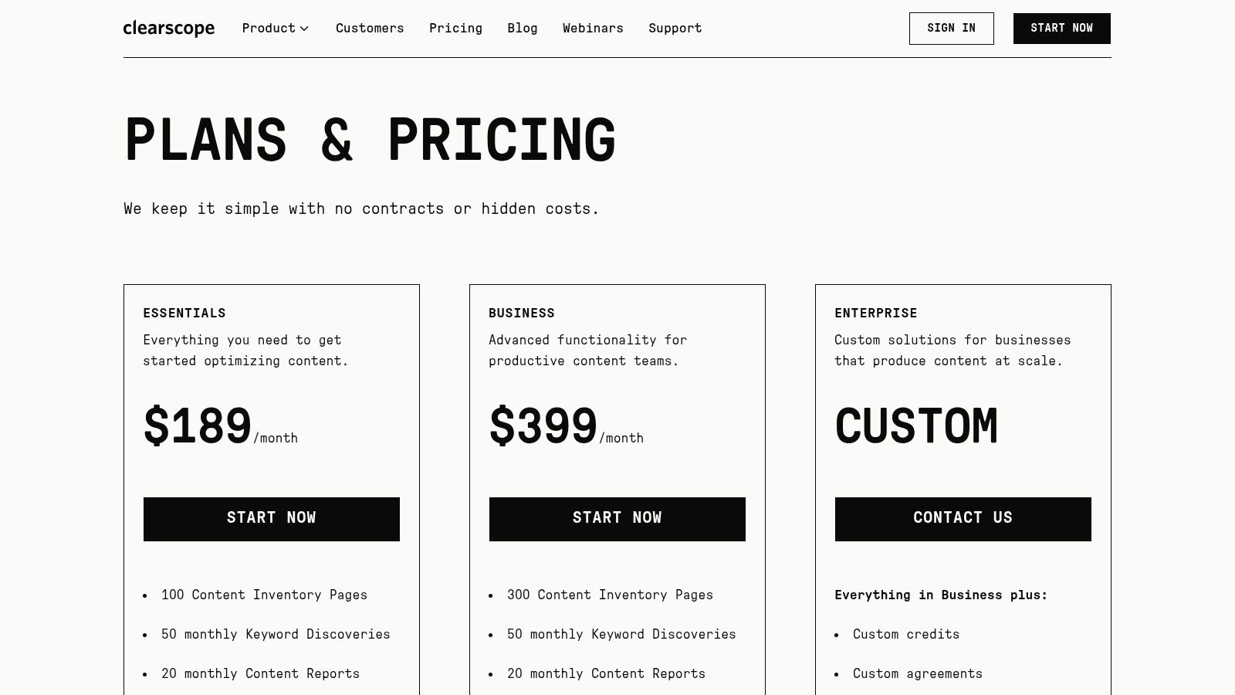Screen dimensions: 1235x695
Task: Start the Essentials plan with START NOW
Action: pyautogui.click(x=272, y=519)
